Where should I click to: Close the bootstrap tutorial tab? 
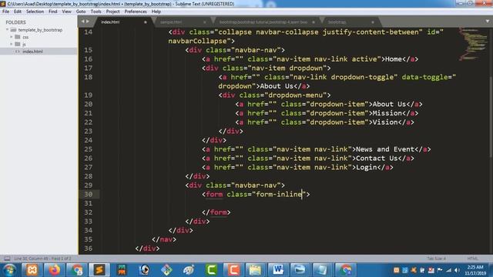(x=314, y=22)
